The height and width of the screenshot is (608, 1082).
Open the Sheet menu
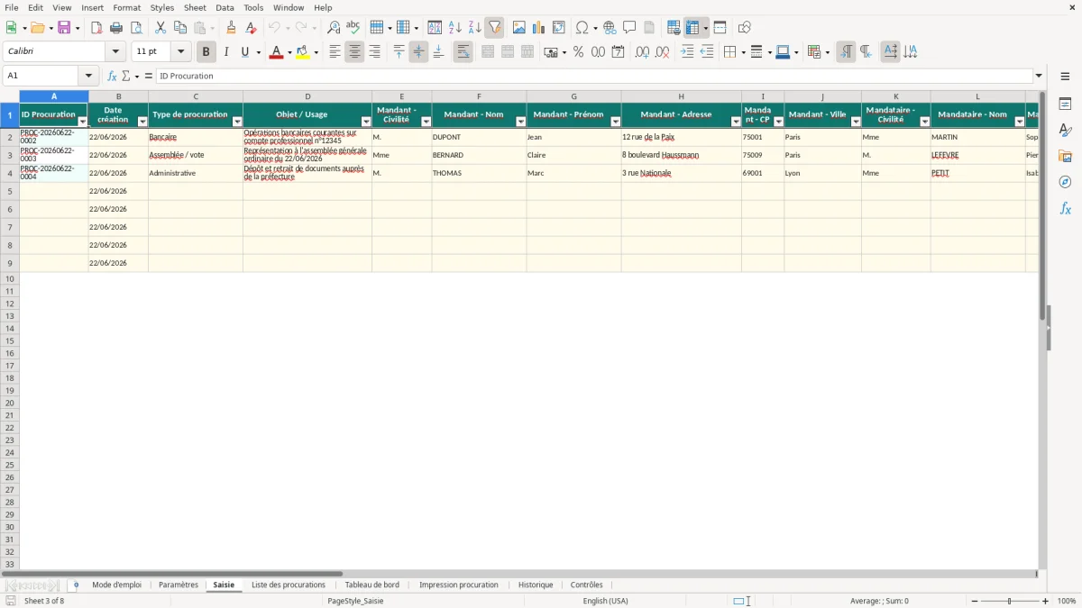coord(195,7)
